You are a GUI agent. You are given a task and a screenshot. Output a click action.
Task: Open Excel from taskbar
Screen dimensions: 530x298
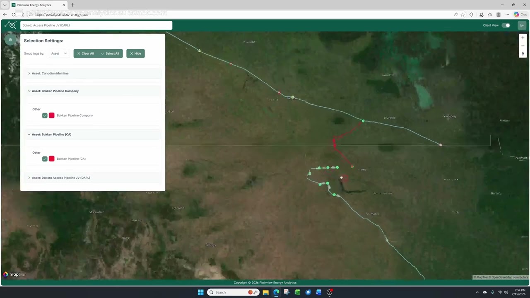(x=297, y=292)
